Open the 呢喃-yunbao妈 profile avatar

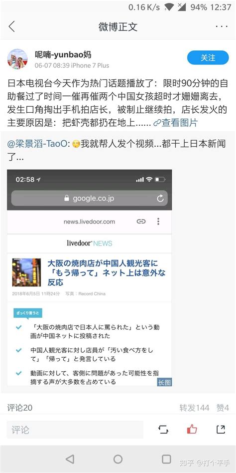17,59
